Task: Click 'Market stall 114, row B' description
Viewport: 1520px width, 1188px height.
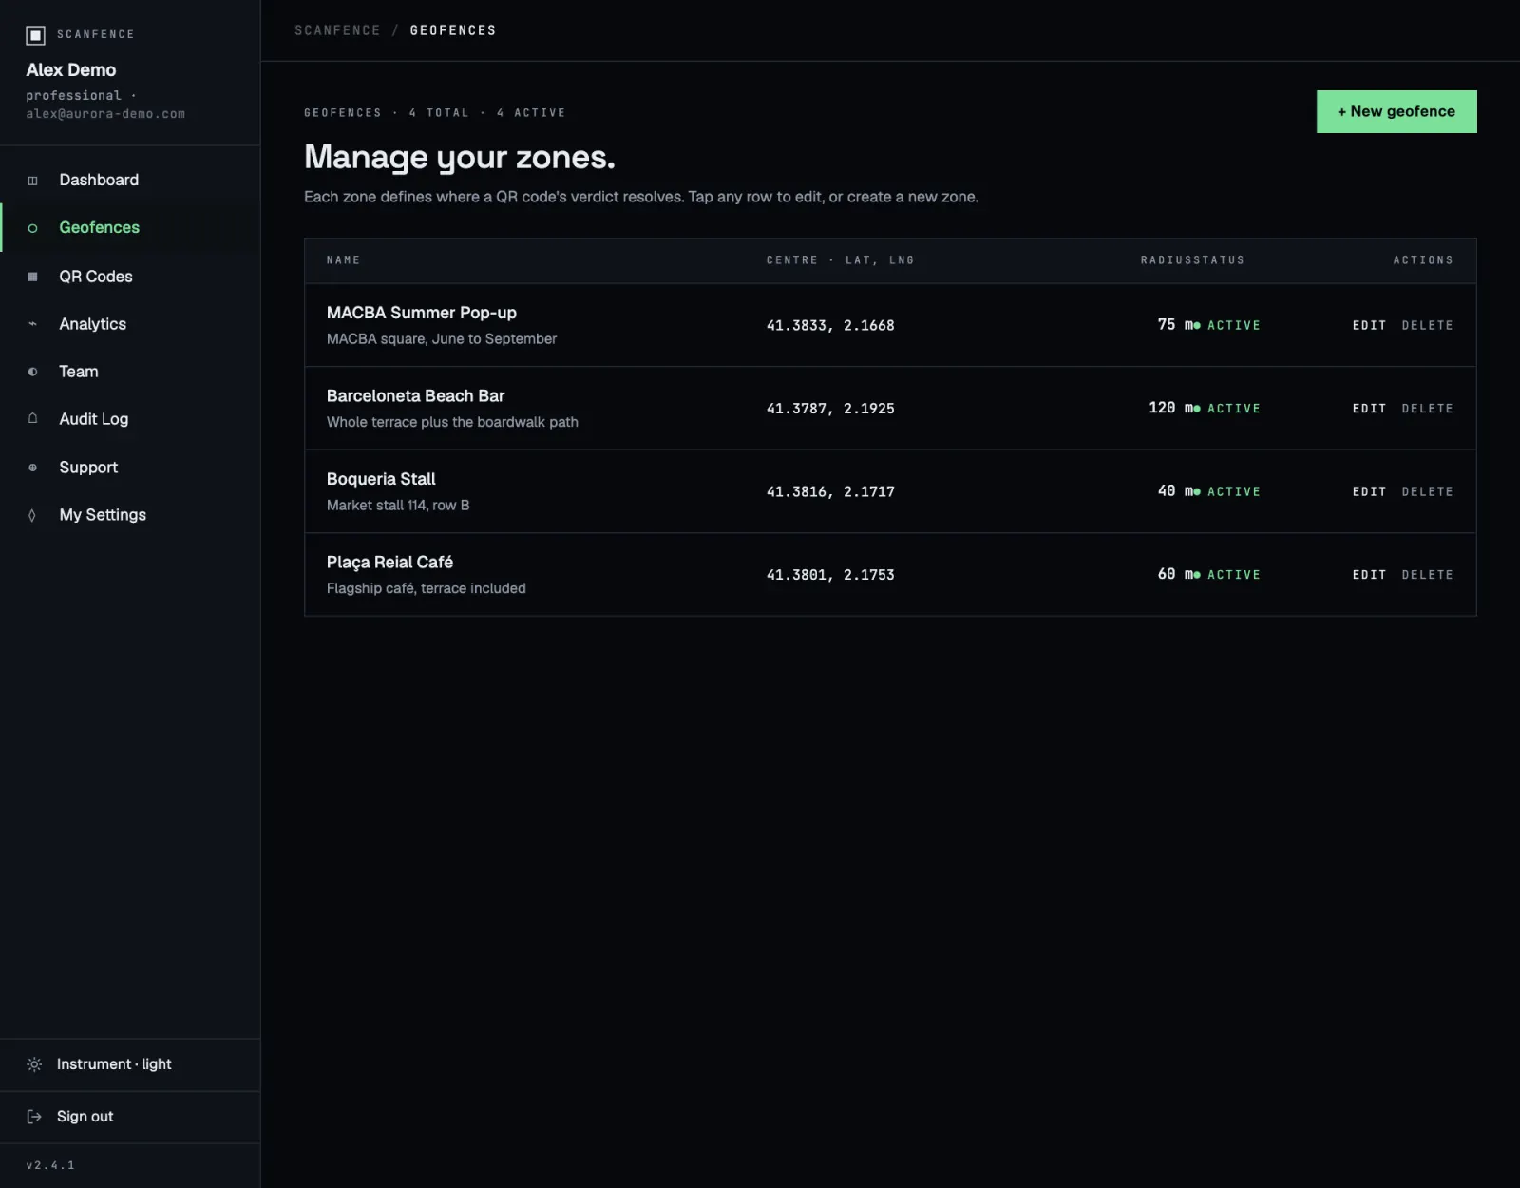Action: click(398, 506)
